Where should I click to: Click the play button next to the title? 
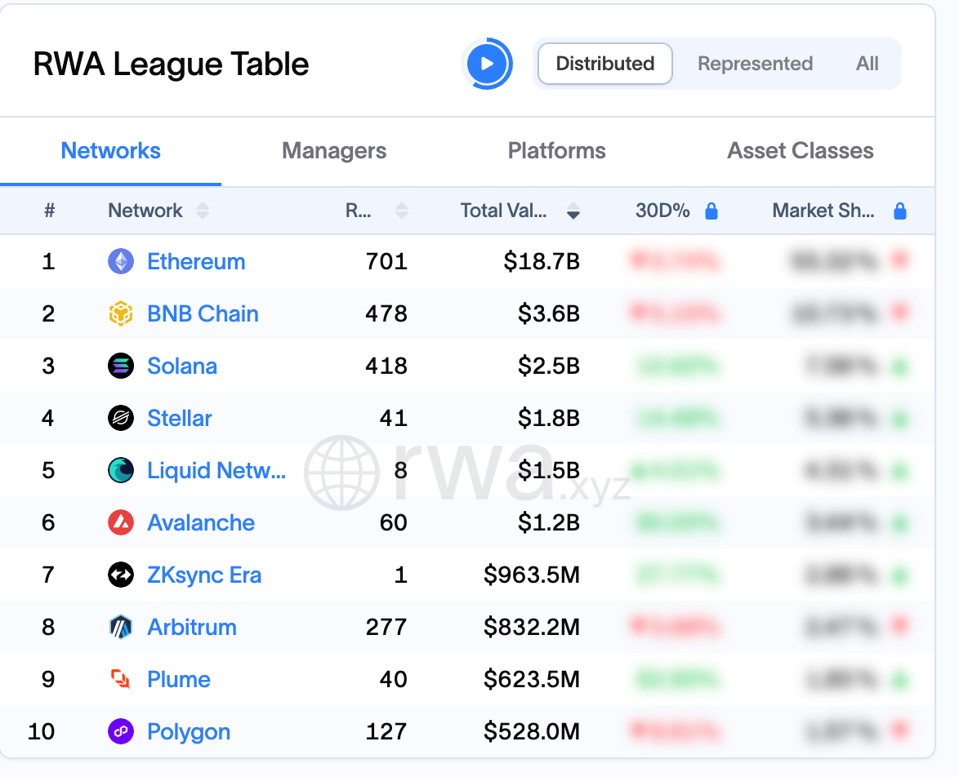tap(487, 64)
